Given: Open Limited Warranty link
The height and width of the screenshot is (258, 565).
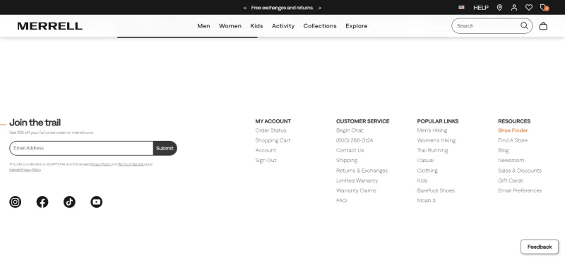Looking at the screenshot, I should 357,180.
